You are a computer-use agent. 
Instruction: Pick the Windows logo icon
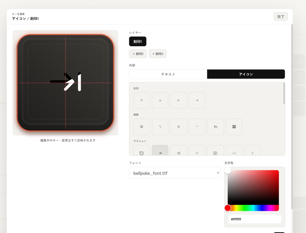click(x=234, y=126)
